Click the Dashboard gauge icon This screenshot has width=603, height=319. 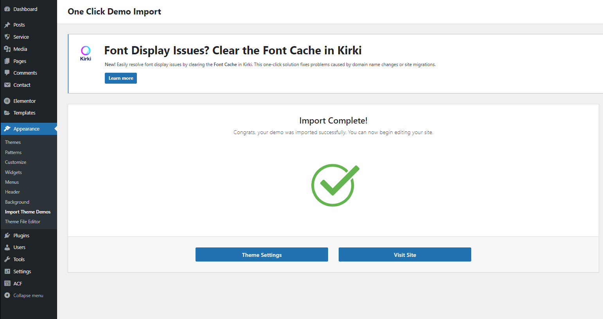click(x=7, y=9)
